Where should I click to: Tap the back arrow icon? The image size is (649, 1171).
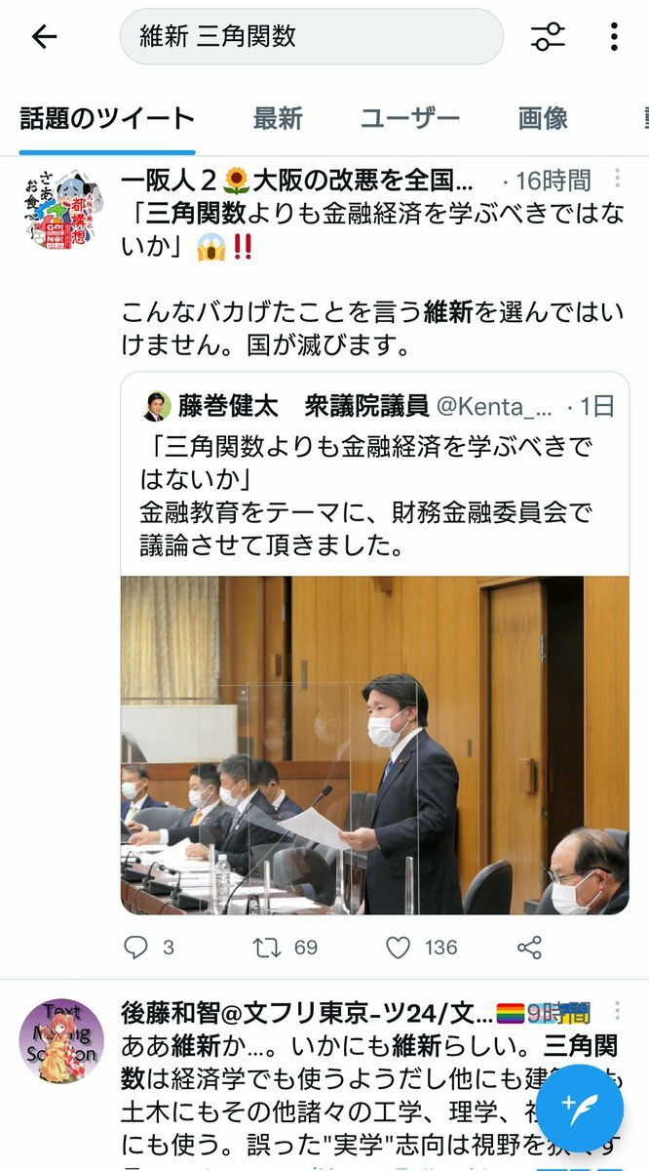tap(45, 37)
